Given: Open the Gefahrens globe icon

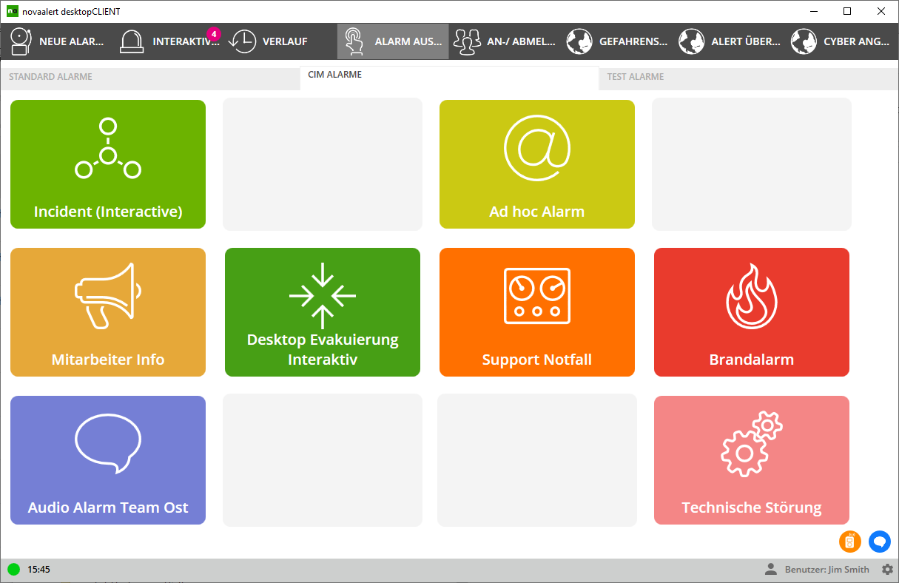Looking at the screenshot, I should pos(579,41).
